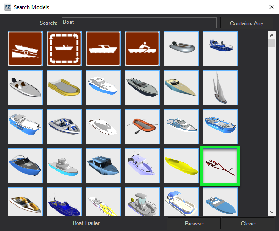Select the dark blue yacht model
The width and height of the screenshot is (279, 231).
tap(64, 202)
